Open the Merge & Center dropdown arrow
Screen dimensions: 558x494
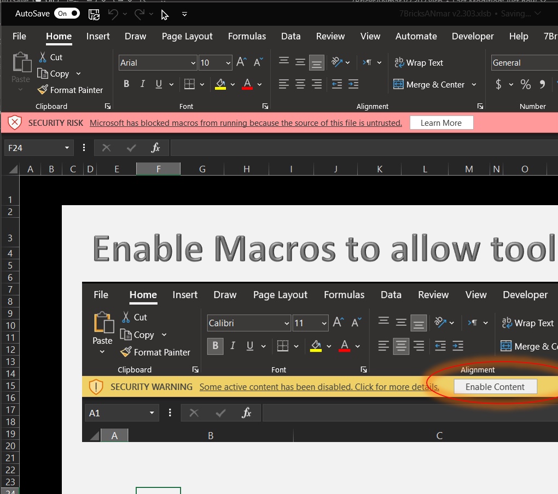coord(474,85)
